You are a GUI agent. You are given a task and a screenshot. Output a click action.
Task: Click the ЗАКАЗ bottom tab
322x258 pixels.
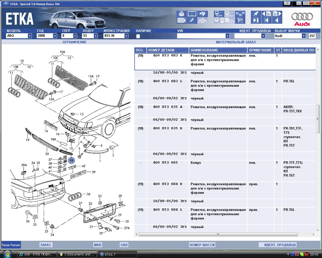pyautogui.click(x=45, y=245)
